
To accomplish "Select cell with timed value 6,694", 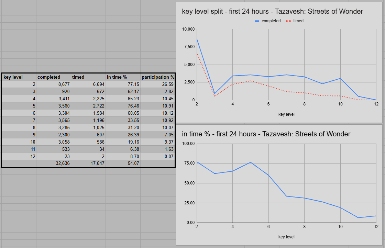I will (x=88, y=84).
